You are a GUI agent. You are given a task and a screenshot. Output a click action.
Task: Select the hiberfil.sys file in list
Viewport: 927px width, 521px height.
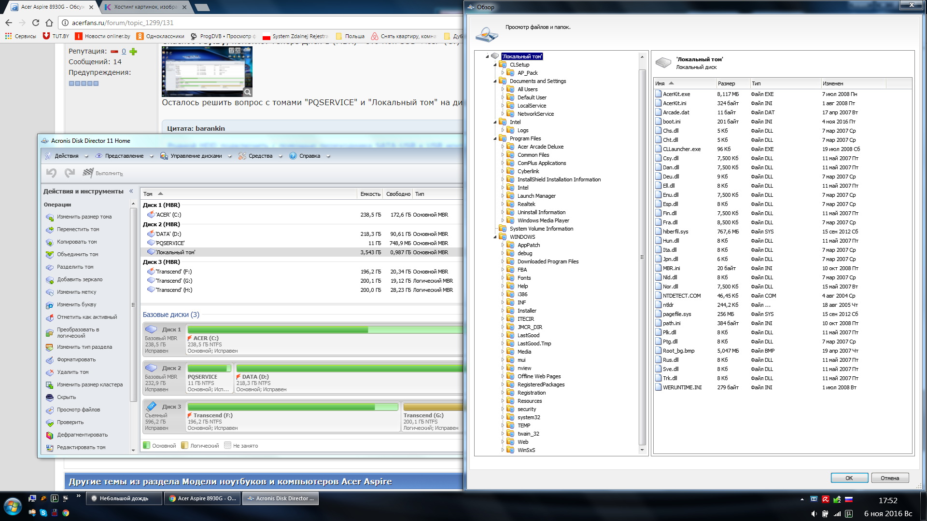675,232
